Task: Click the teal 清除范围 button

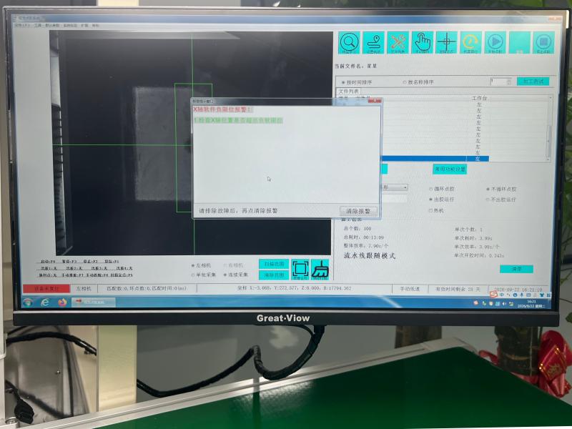Action: [274, 275]
